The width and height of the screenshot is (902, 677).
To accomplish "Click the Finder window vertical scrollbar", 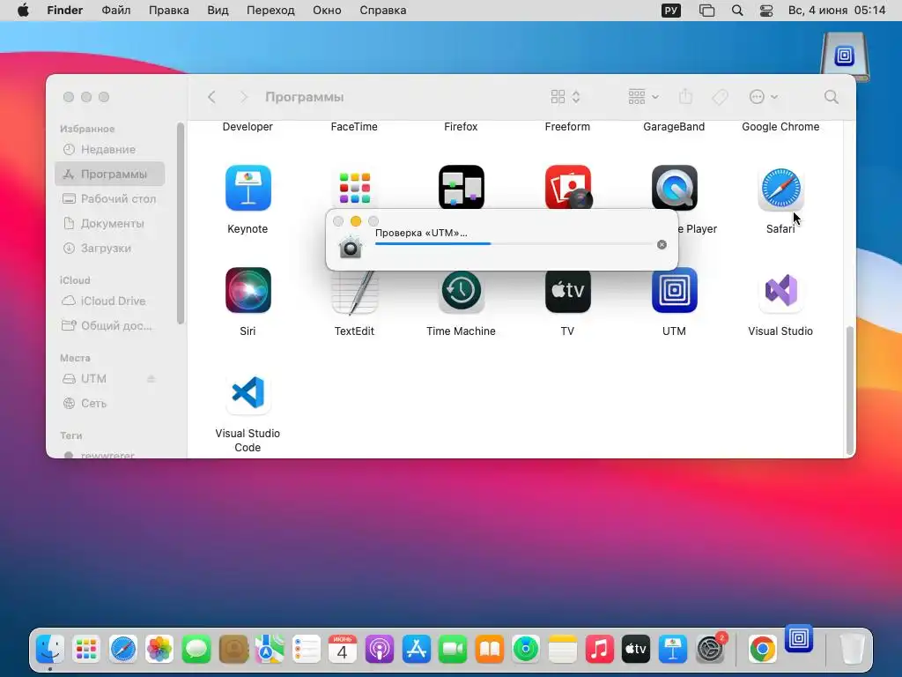I will [850, 391].
